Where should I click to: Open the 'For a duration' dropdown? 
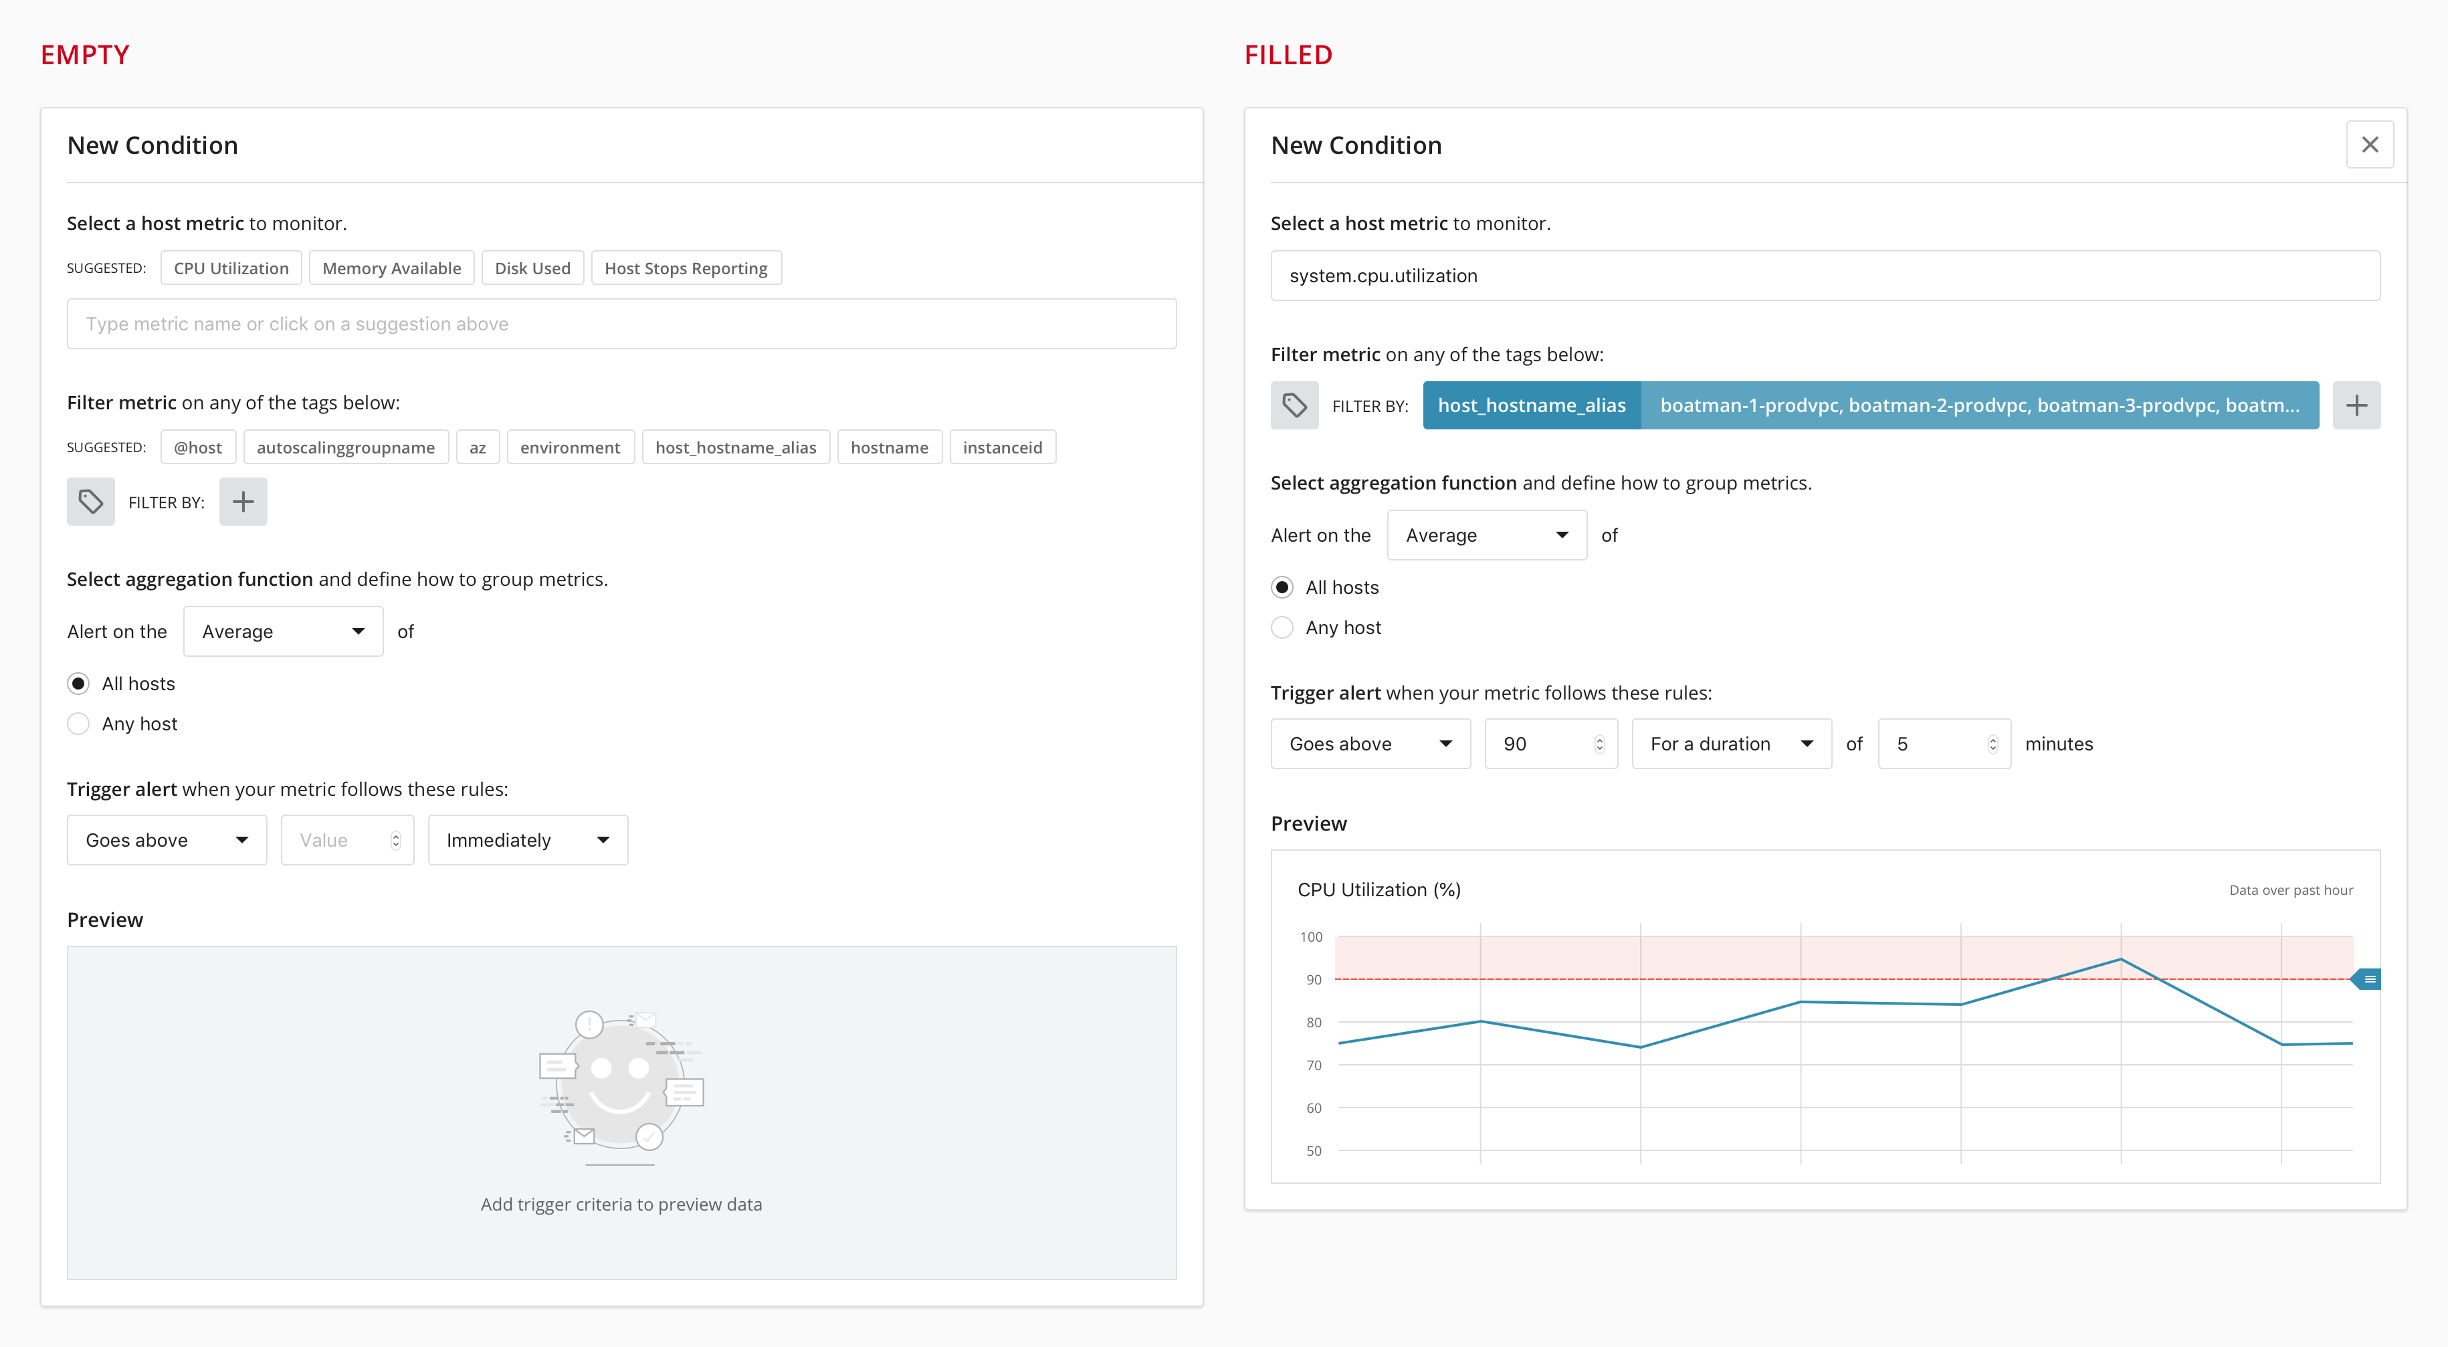1730,744
